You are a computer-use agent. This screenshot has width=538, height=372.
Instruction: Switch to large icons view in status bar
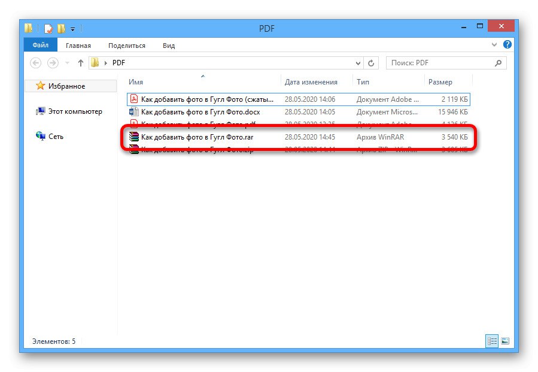[x=505, y=341]
